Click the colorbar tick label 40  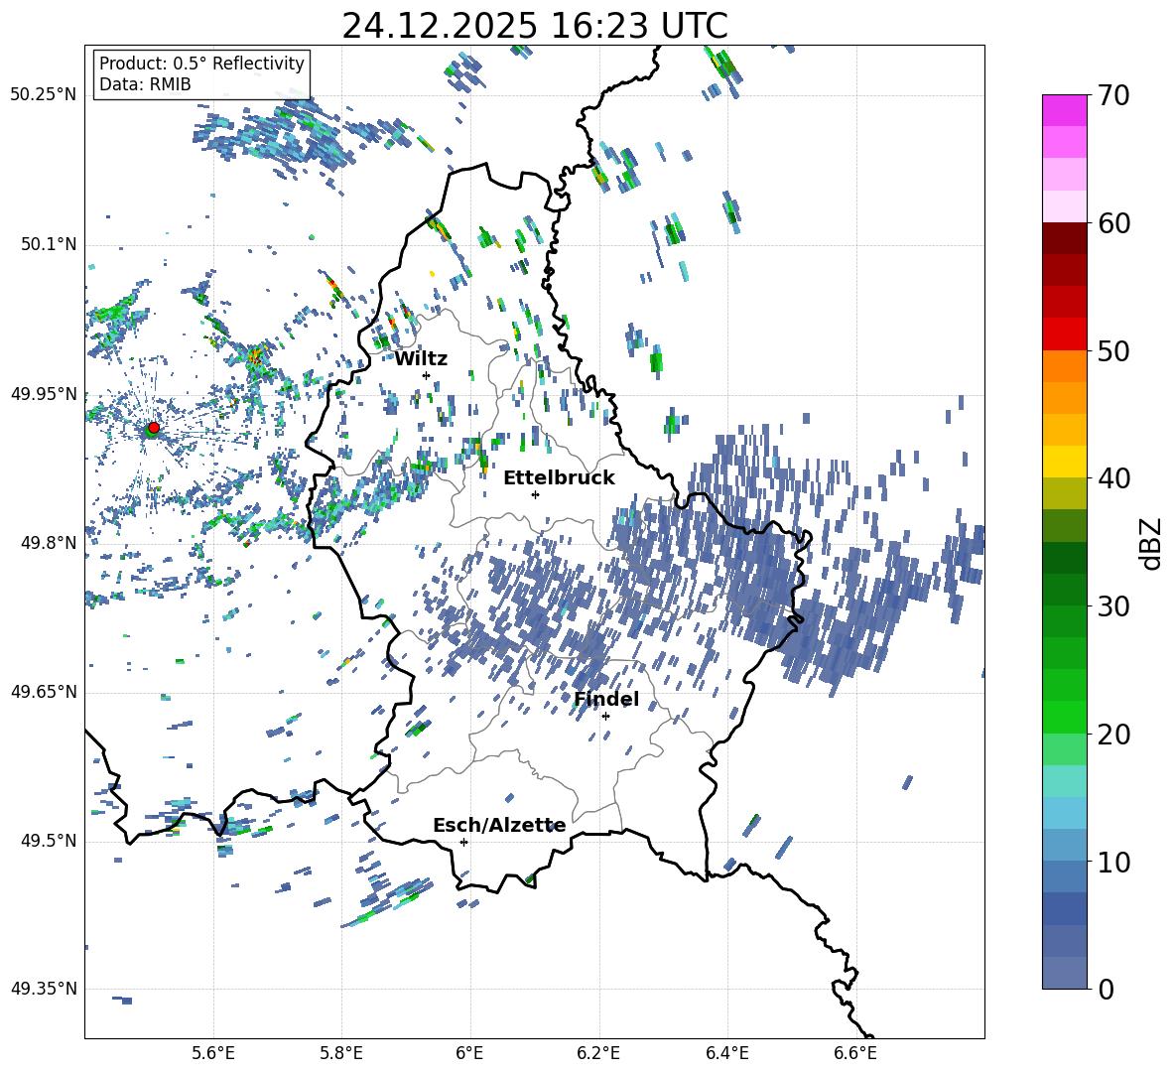1113,478
